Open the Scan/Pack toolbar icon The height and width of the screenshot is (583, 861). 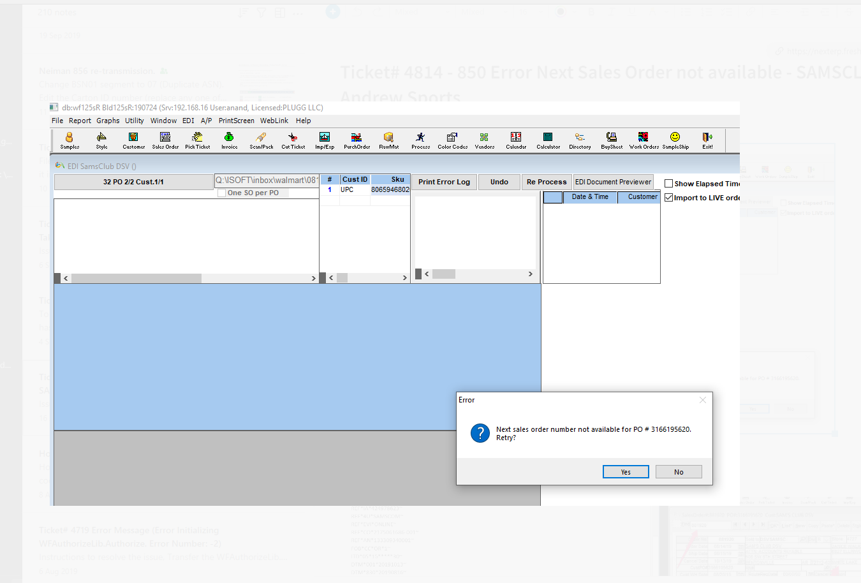[x=261, y=140]
